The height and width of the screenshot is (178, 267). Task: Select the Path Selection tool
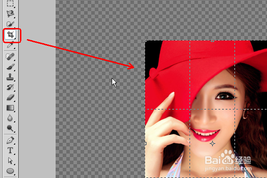tap(10, 161)
